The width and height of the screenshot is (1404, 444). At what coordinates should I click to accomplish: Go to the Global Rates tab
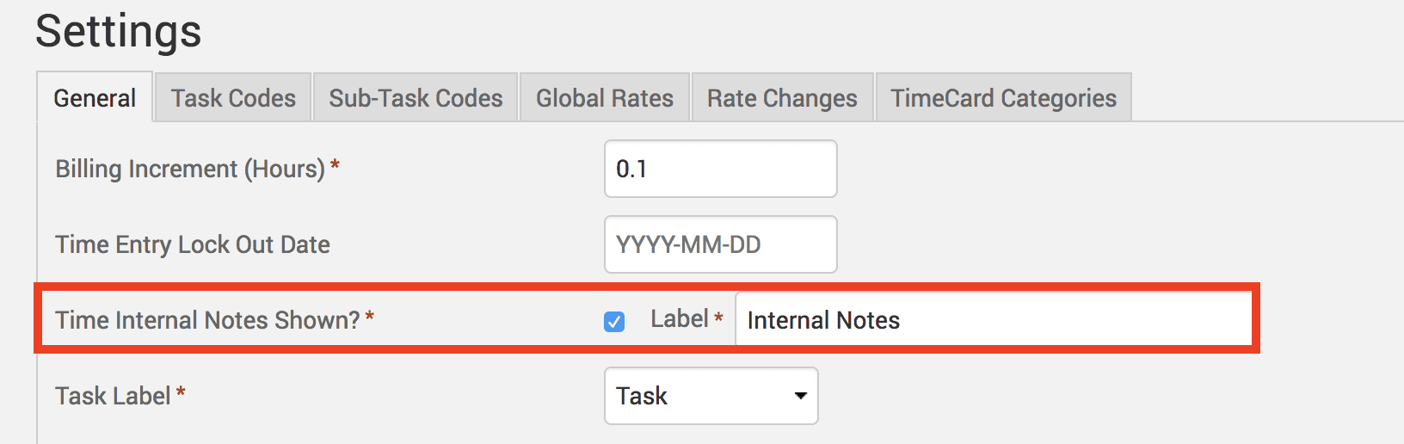(605, 98)
